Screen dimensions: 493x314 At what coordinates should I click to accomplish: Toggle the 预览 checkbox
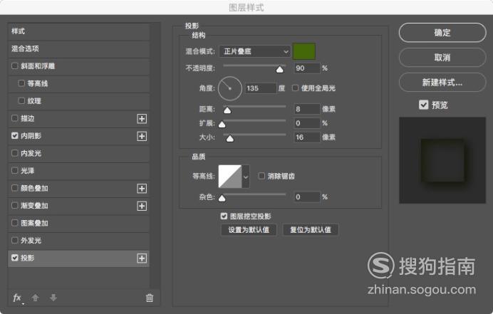tap(423, 105)
